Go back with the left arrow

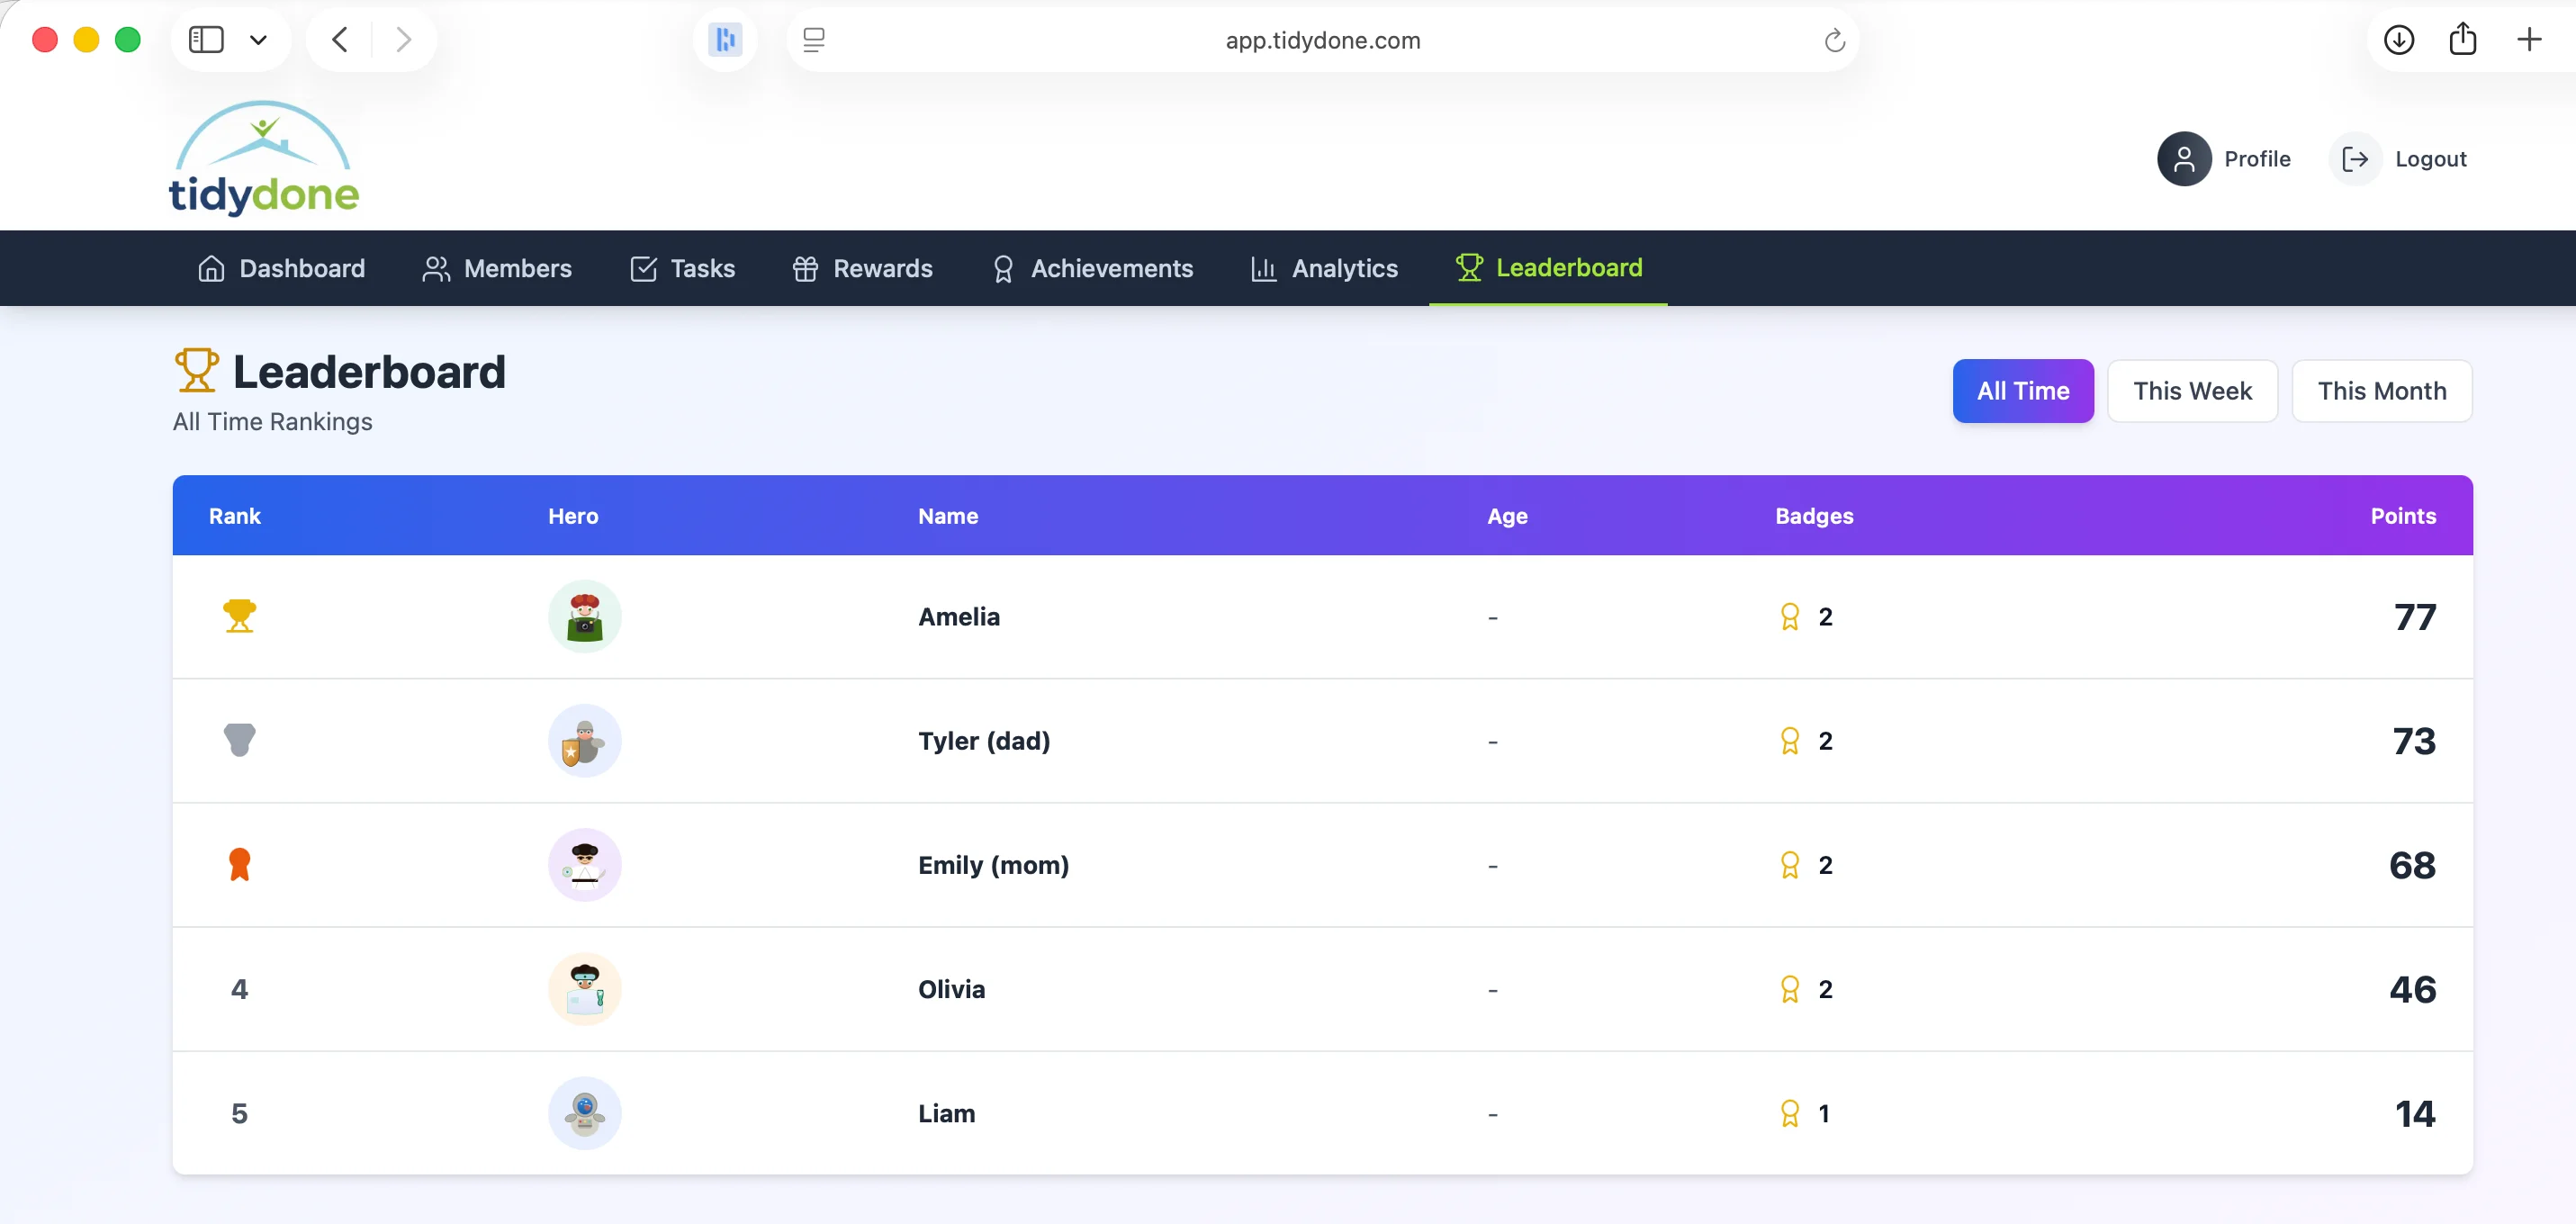[x=340, y=40]
